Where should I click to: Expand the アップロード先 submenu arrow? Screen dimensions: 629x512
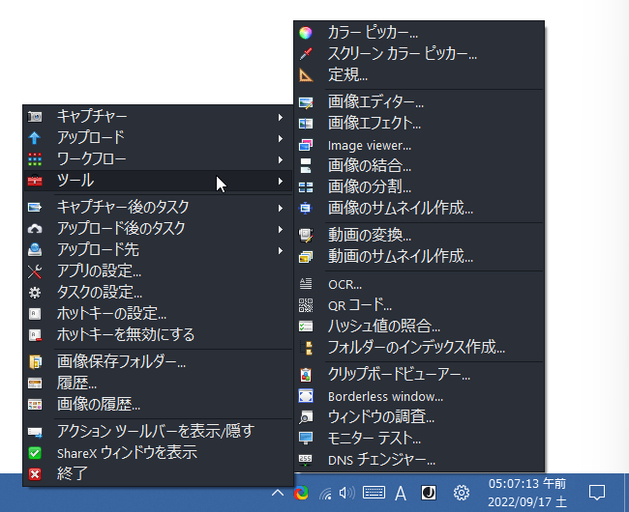(x=281, y=250)
